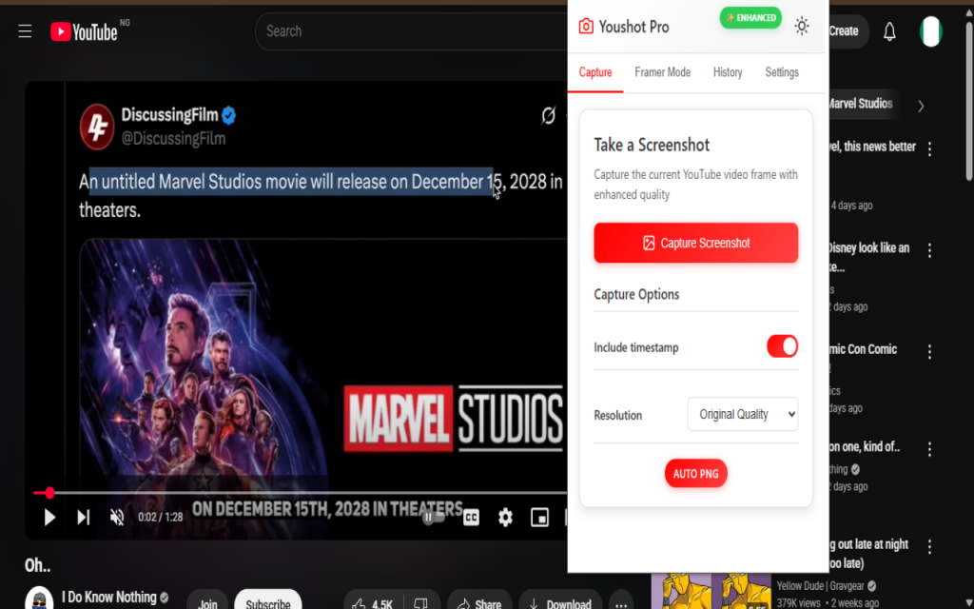The width and height of the screenshot is (974, 609).
Task: Switch to miniplayer mode
Action: coord(539,517)
